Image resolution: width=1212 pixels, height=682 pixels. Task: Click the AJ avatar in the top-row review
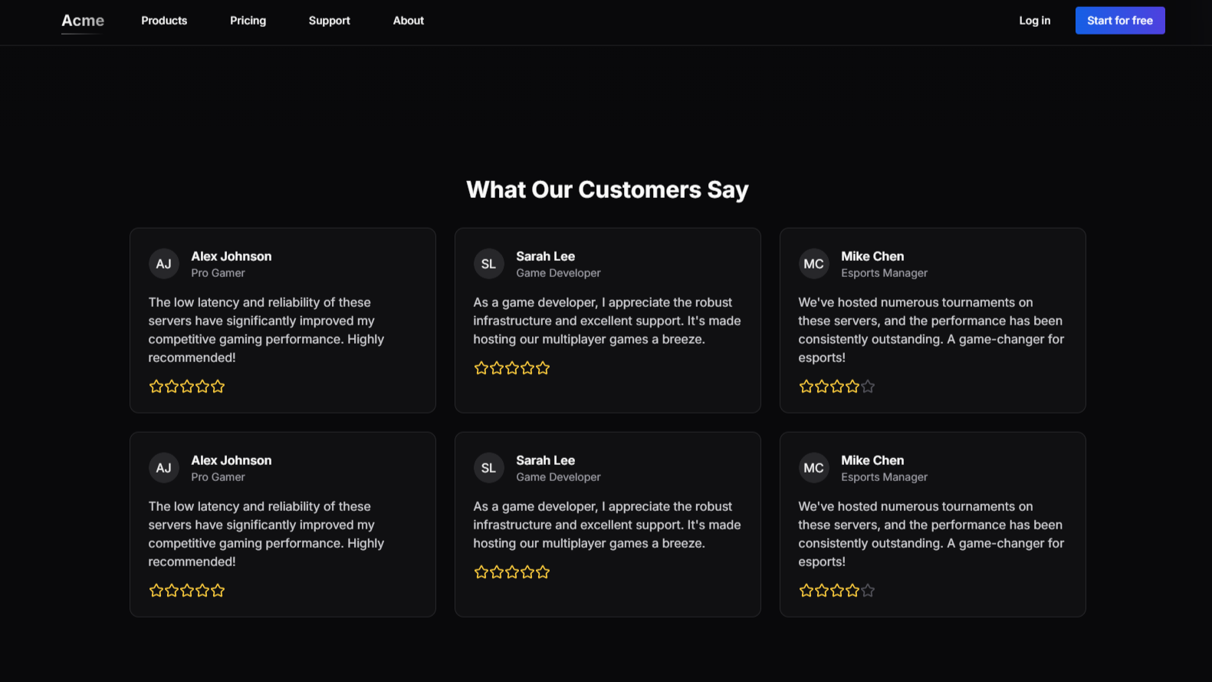click(164, 264)
